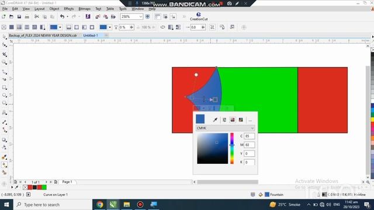Select the Zoom tool in toolbox
This screenshot has height=210, width=374.
pyautogui.click(x=4, y=62)
